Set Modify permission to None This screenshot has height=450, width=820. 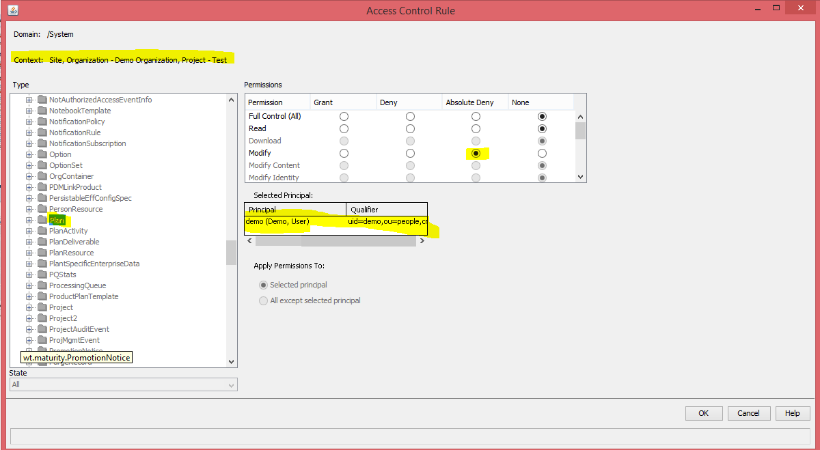tap(542, 153)
